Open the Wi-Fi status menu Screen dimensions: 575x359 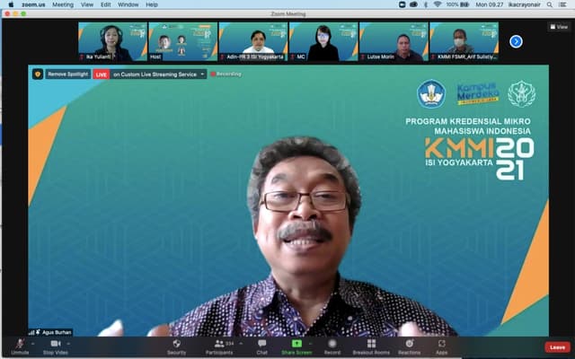(438, 4)
